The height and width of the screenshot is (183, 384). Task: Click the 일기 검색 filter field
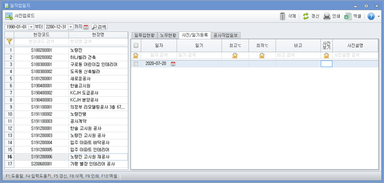click(199, 55)
